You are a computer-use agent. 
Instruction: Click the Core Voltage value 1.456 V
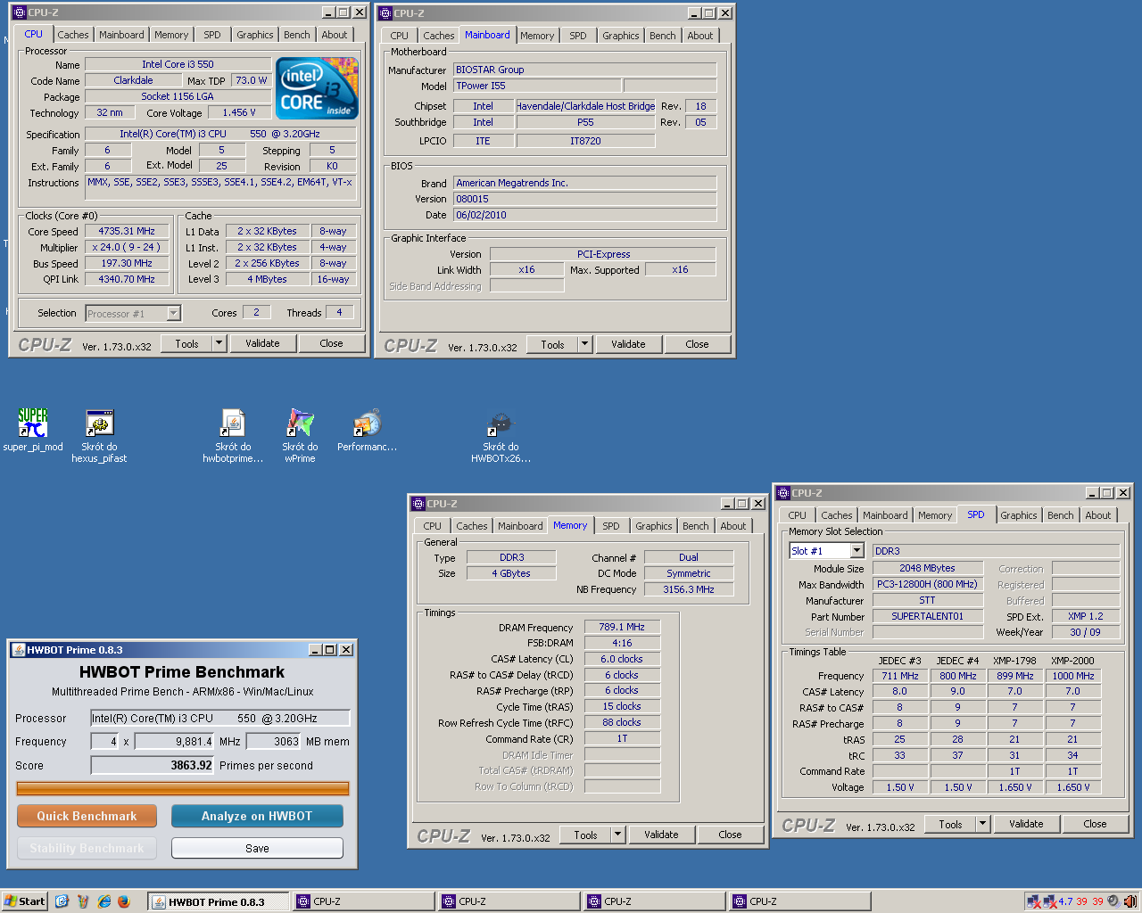coord(239,112)
